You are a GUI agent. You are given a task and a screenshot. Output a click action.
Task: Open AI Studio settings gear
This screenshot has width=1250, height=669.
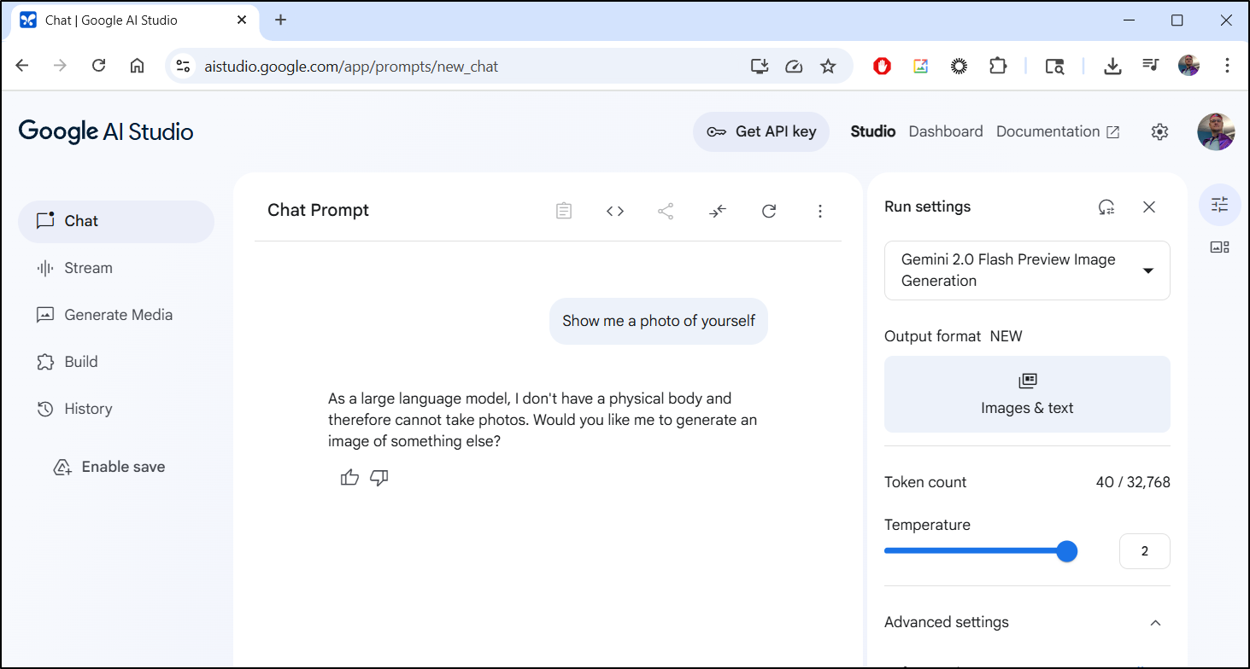[1159, 131]
